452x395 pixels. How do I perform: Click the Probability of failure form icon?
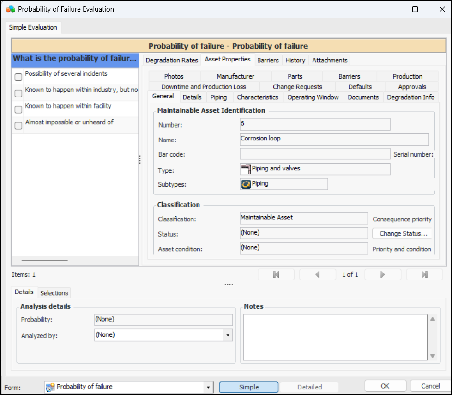pyautogui.click(x=51, y=387)
